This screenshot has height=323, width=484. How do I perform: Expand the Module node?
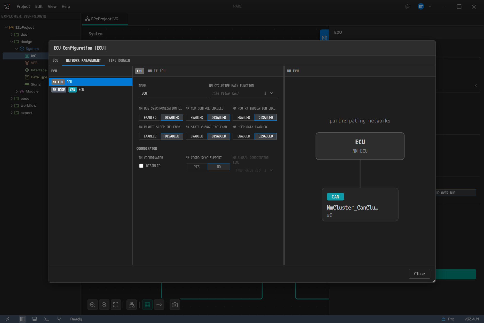[17, 91]
